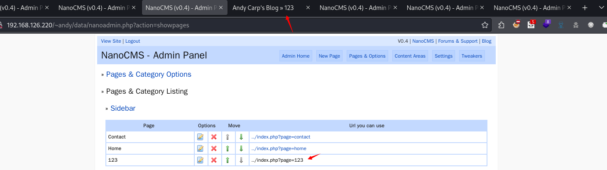Move the 123 page down
Viewport: 607px width, 170px height.
point(241,160)
